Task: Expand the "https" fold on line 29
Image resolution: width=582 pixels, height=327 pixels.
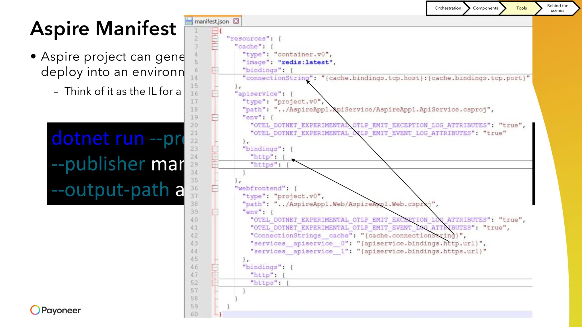Action: tap(215, 165)
